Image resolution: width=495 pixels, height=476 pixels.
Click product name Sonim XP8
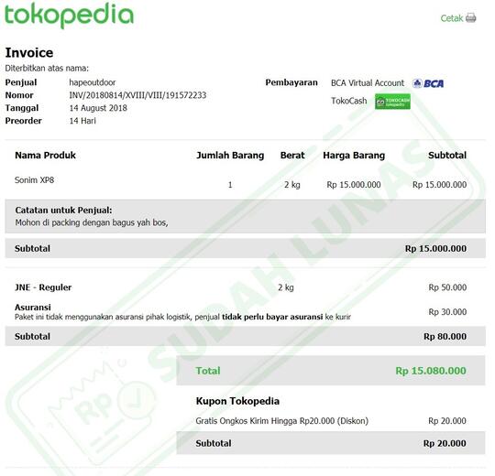pos(35,180)
